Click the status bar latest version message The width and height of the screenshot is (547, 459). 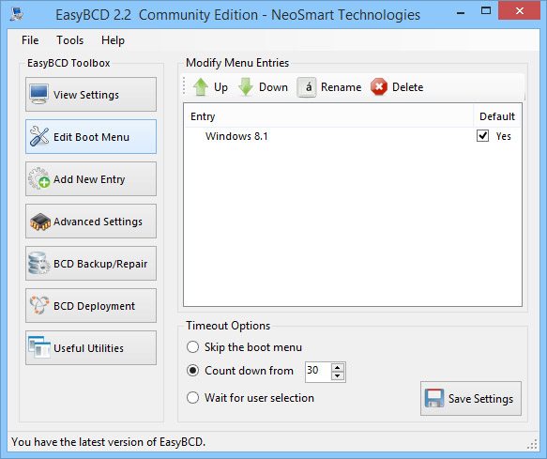[109, 442]
